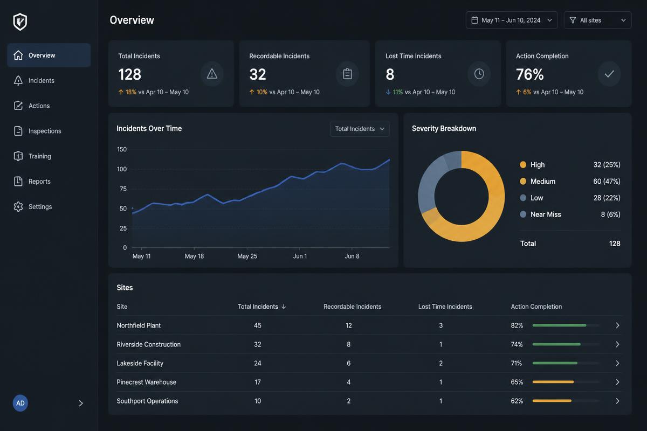Sort by Lost Time Incidents column header
This screenshot has height=431, width=647.
[x=445, y=307]
